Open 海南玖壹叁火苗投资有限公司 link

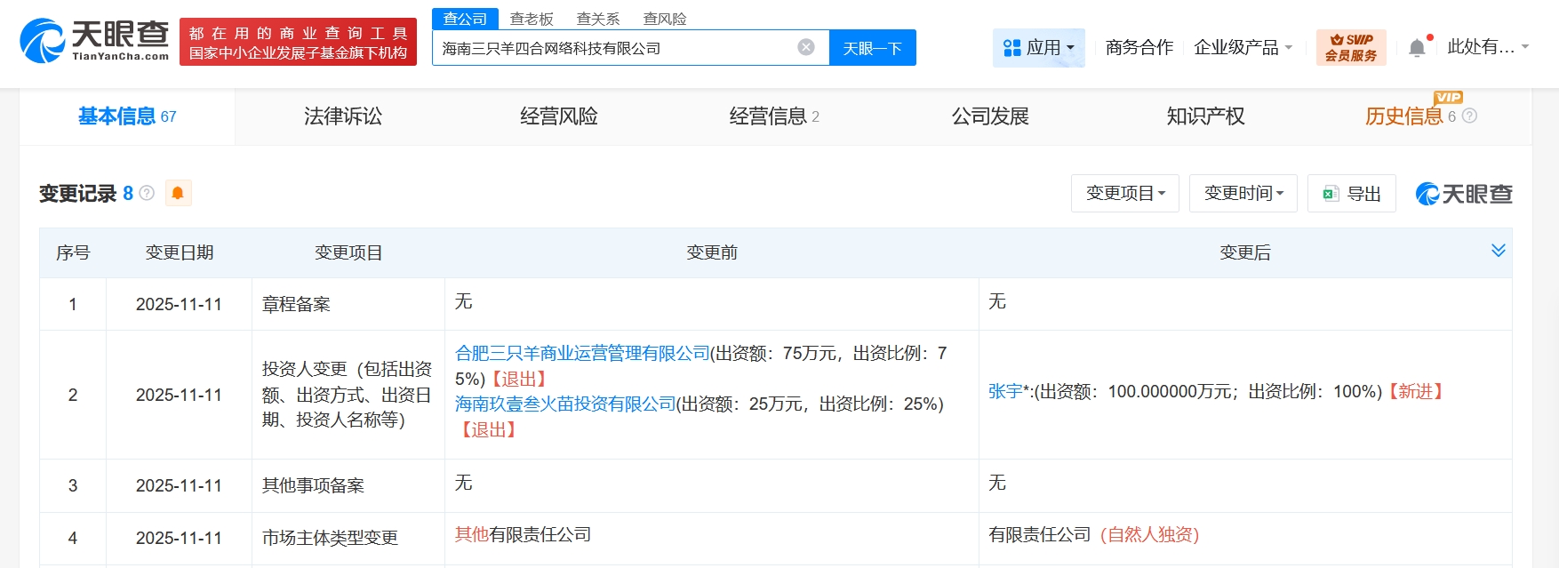click(565, 404)
